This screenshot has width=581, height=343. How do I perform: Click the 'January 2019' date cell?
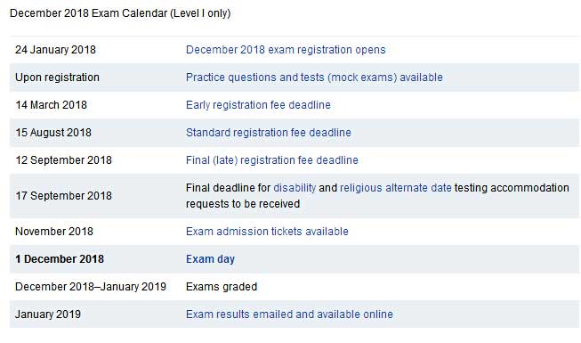(48, 314)
